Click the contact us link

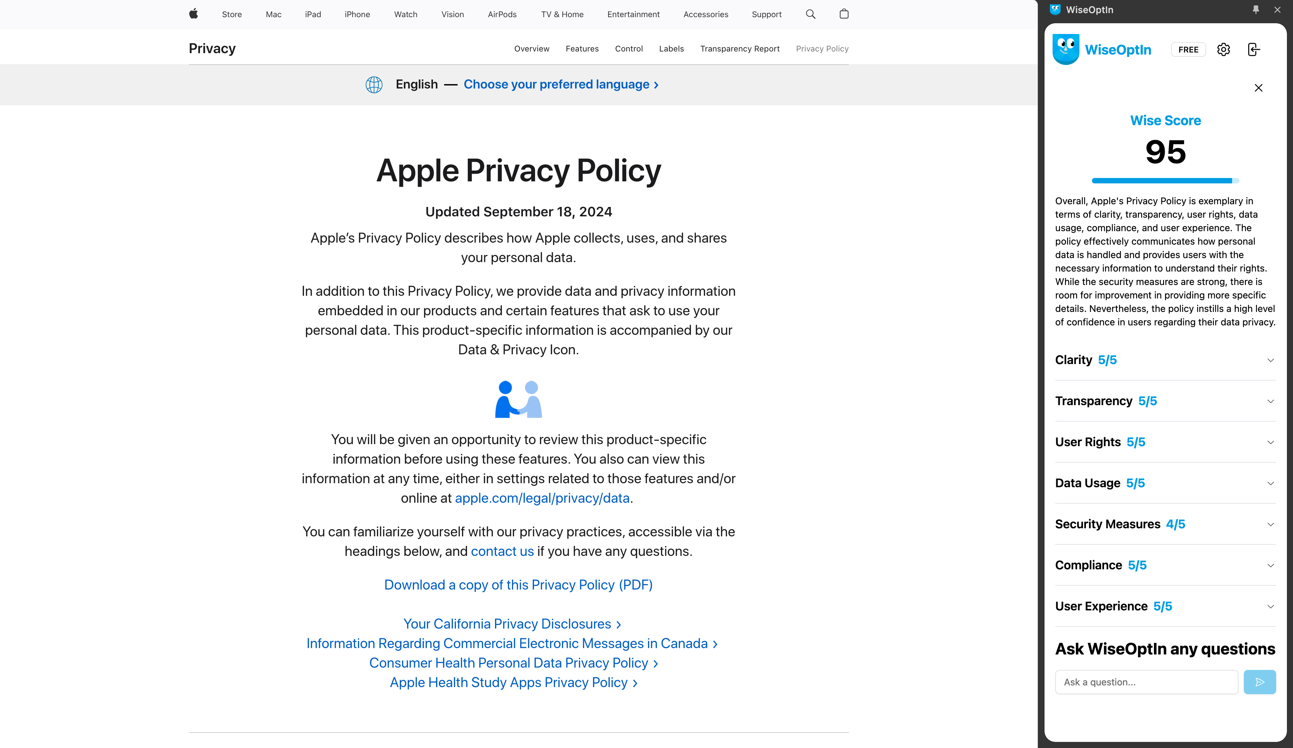pos(502,551)
